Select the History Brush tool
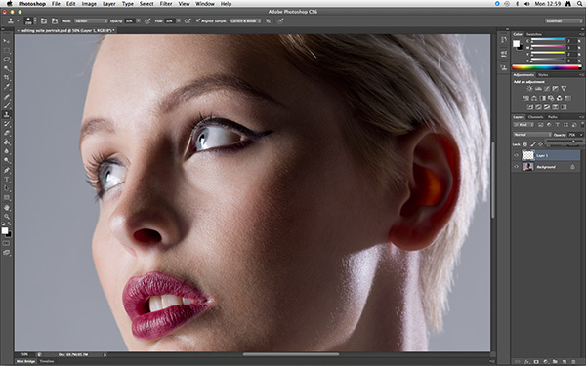The width and height of the screenshot is (586, 366). 7,124
